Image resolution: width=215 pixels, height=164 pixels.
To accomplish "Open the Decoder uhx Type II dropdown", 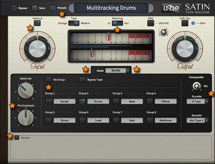I will pyautogui.click(x=197, y=121).
